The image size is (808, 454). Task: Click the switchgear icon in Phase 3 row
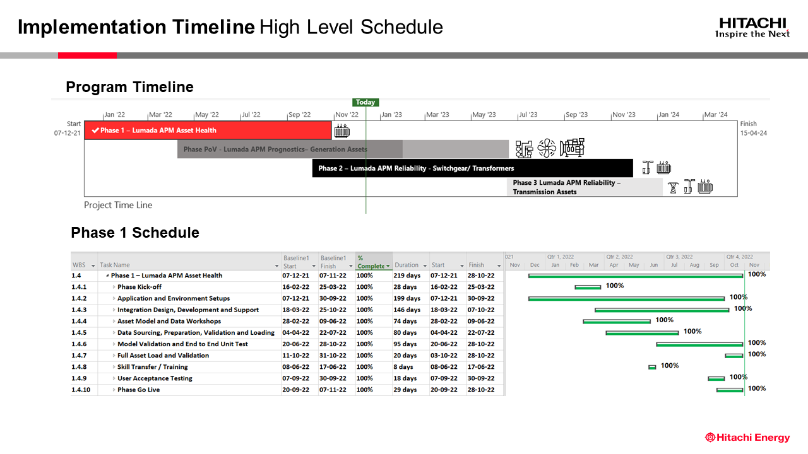point(689,187)
